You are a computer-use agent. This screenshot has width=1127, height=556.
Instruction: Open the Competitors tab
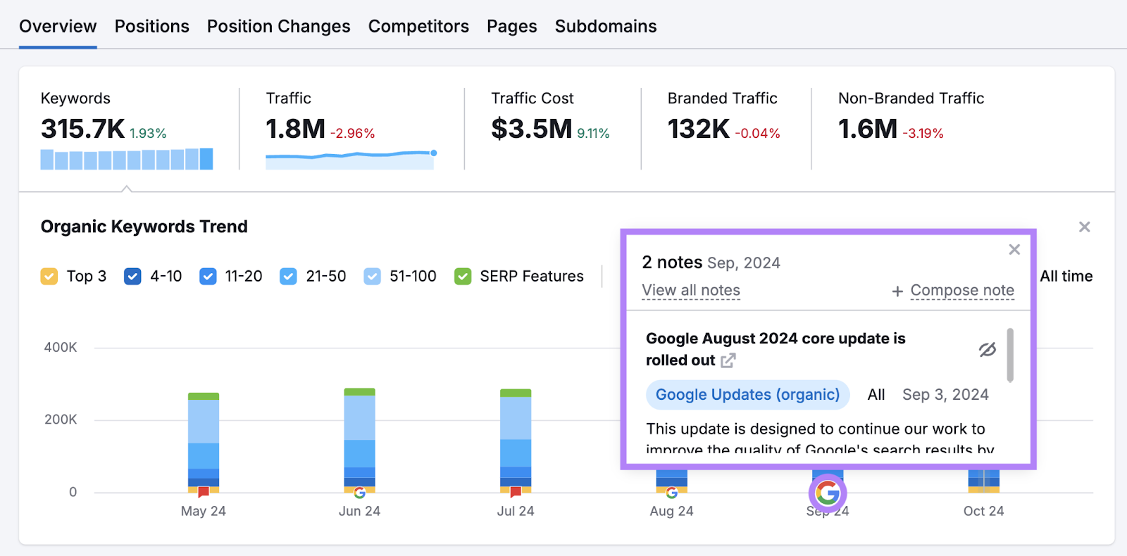[x=418, y=27]
